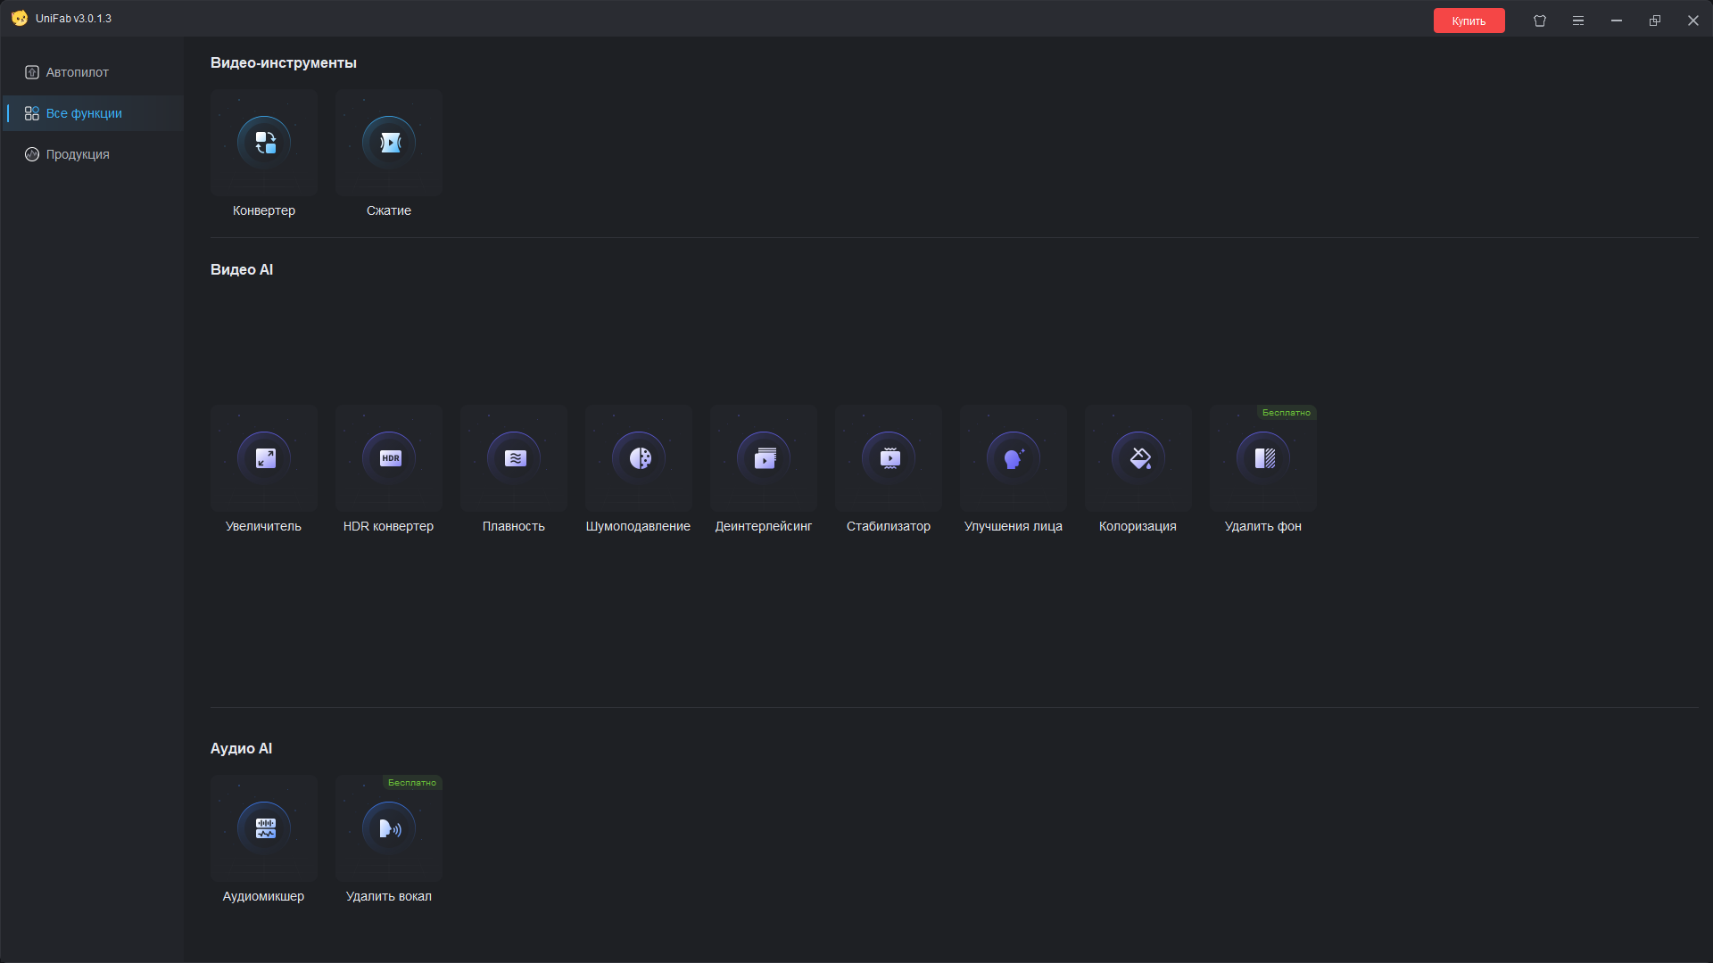Select Все функции in sidebar

[x=84, y=113]
